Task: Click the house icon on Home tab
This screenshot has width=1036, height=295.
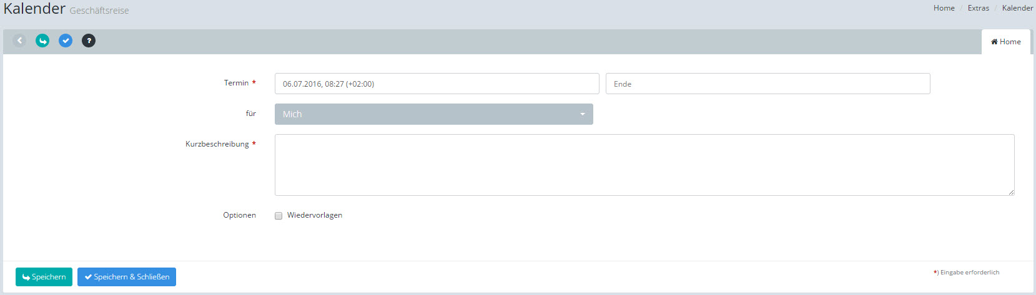Action: 994,42
